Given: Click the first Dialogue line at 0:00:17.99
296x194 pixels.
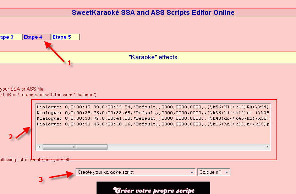Looking at the screenshot, I should pos(153,107).
